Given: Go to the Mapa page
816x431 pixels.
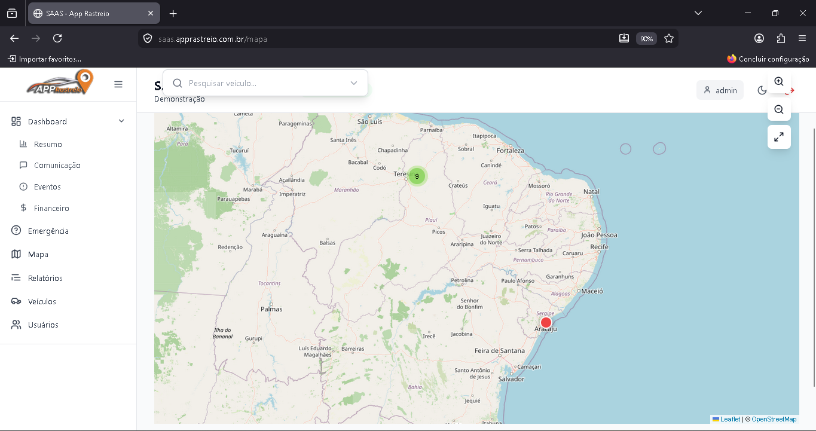Looking at the screenshot, I should (x=38, y=255).
